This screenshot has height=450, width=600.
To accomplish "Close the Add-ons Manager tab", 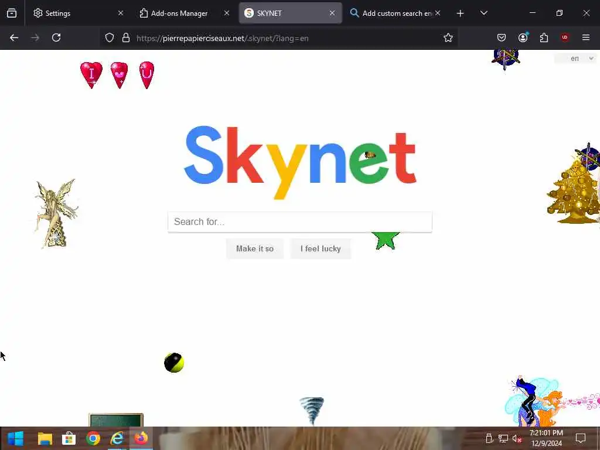I will coord(227,13).
